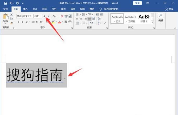Click the Grow Font icon
Image resolution: width=178 pixels, height=115 pixels.
tap(44, 16)
